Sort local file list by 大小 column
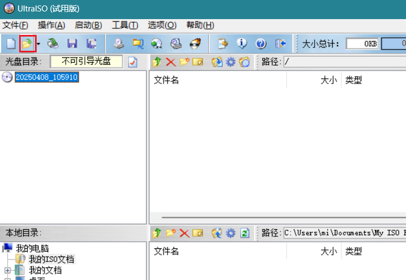This screenshot has width=406, height=280. click(x=314, y=251)
